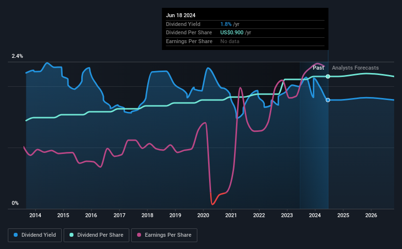Toggle the Dividend Per Share legend button
Screen dimensions: 402x249
pos(96,235)
